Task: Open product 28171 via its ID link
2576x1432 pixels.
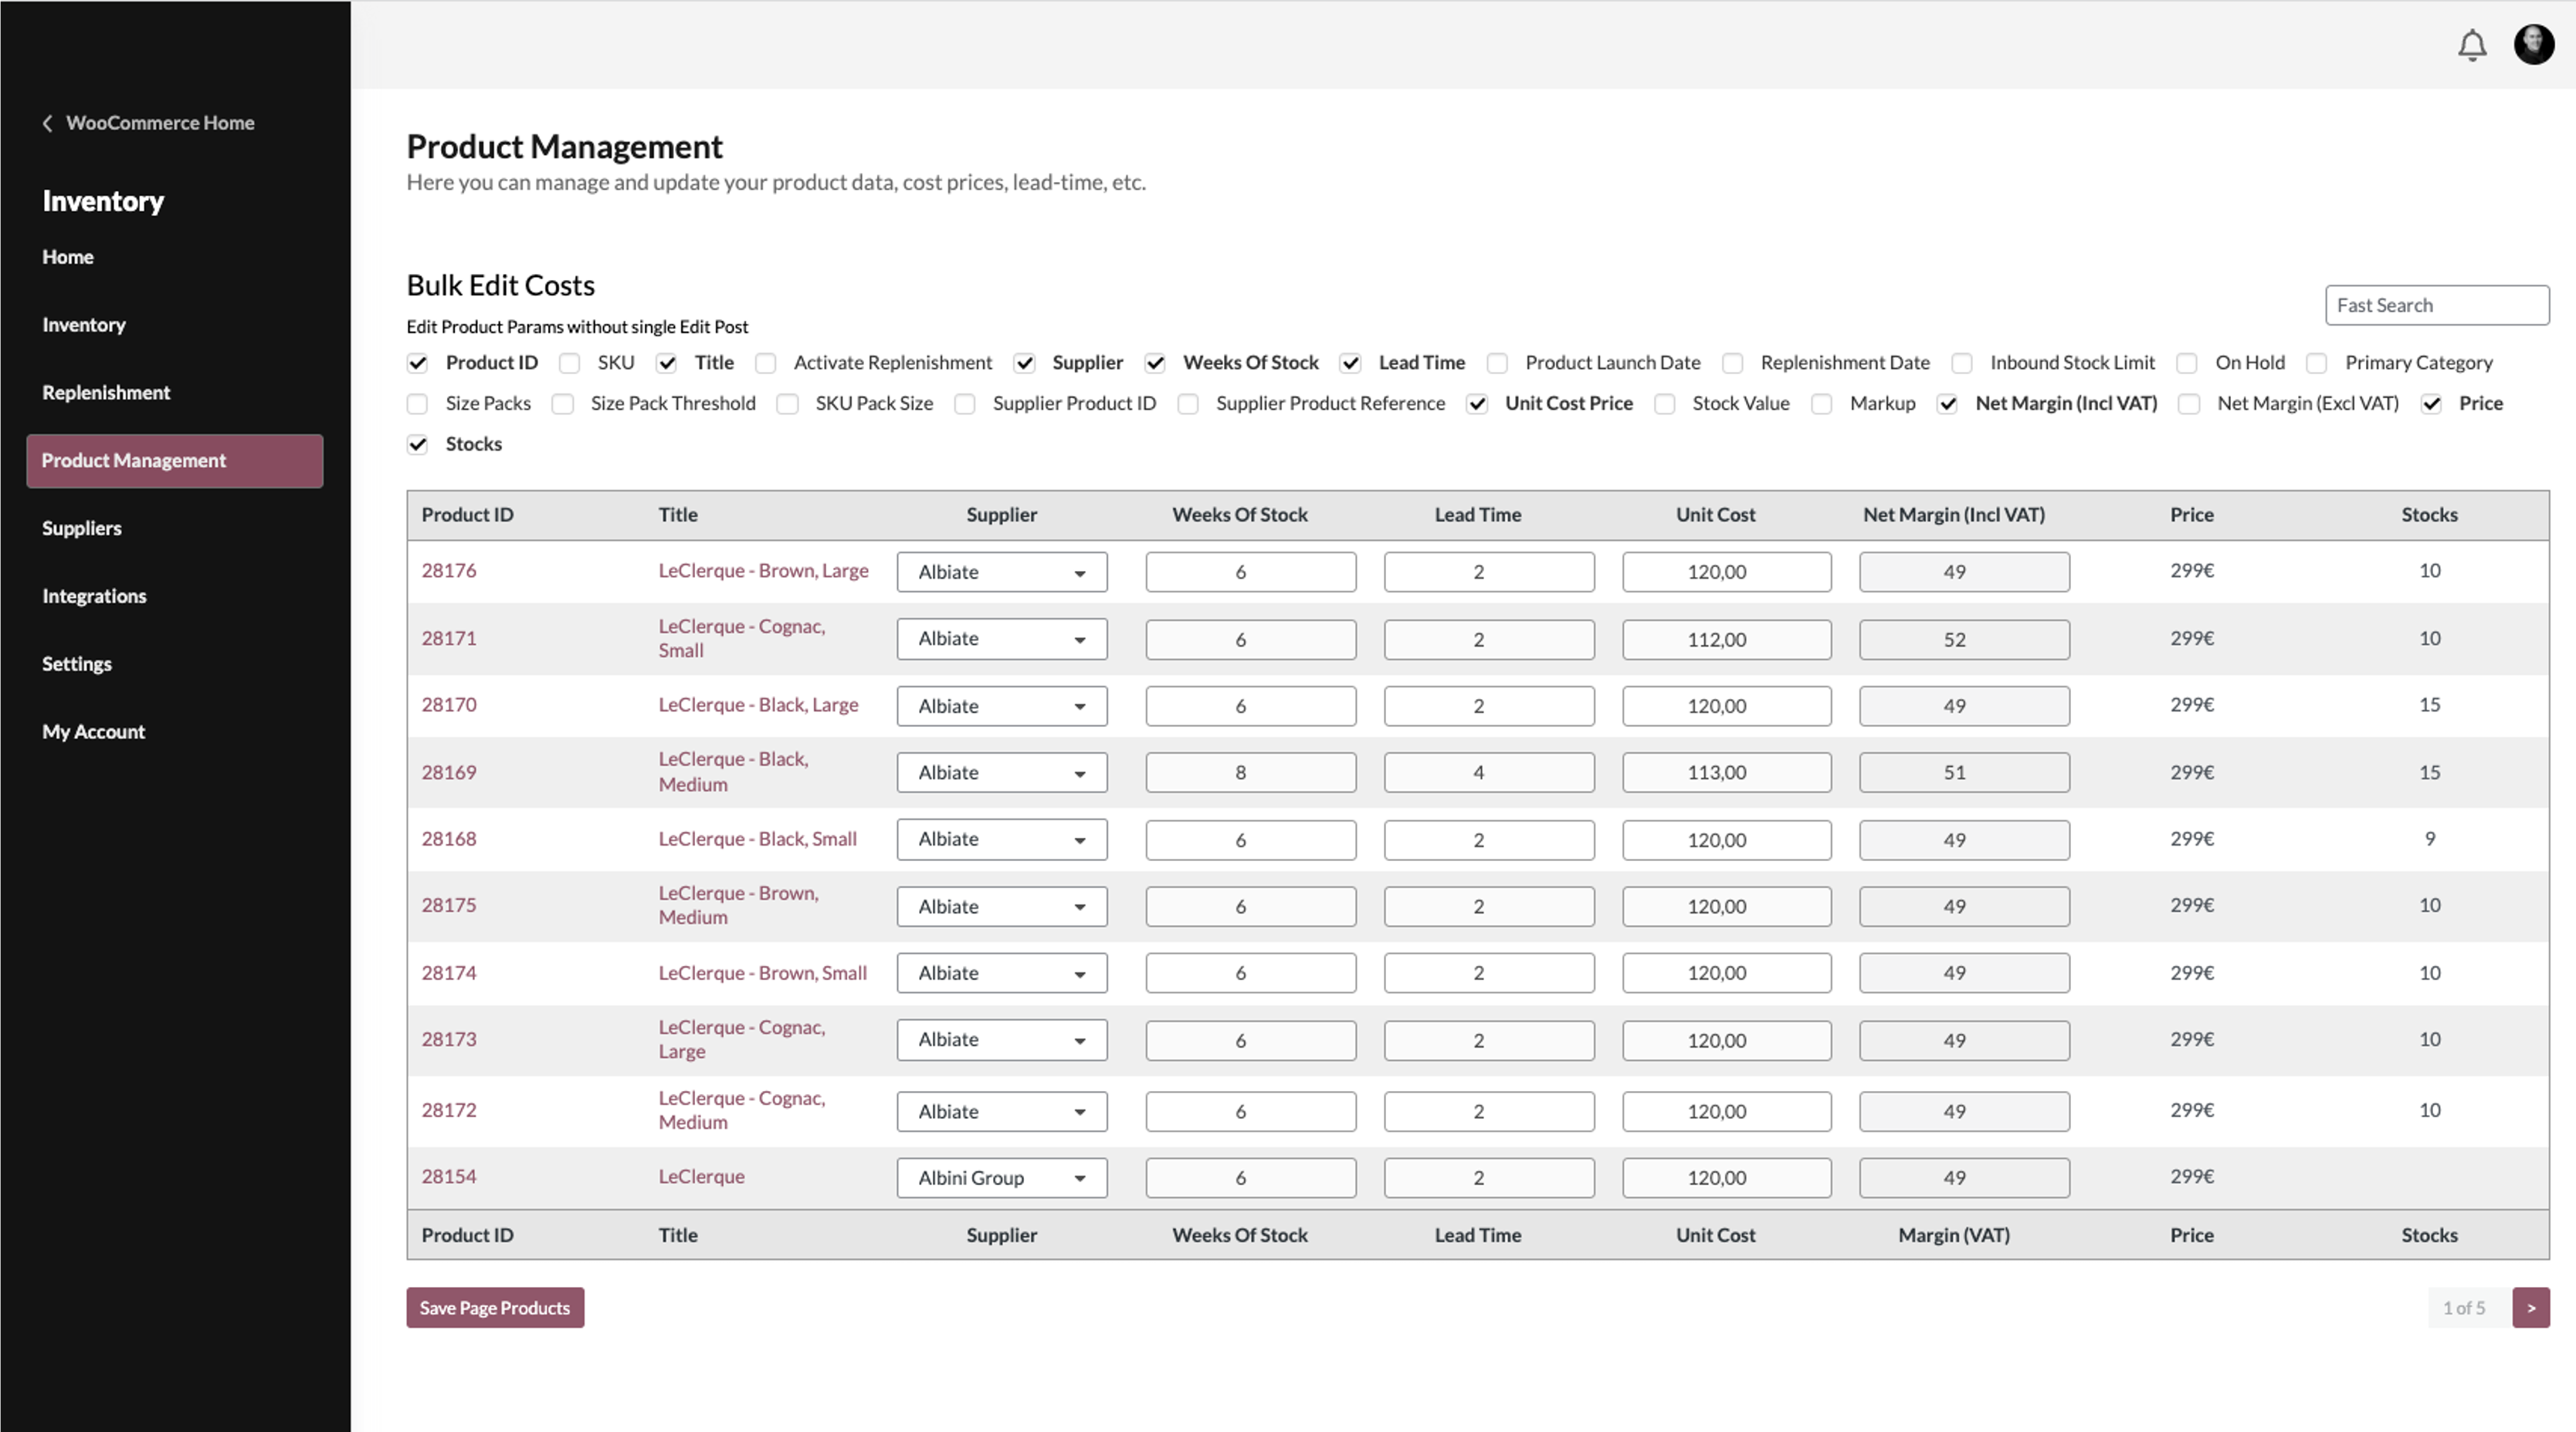Action: pos(449,637)
